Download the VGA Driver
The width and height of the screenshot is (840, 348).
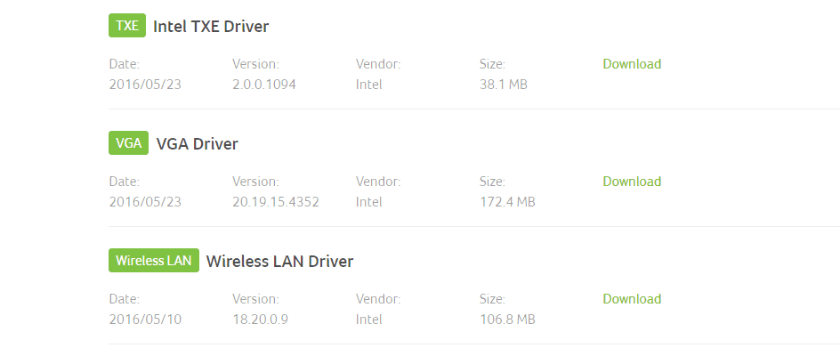coord(632,182)
